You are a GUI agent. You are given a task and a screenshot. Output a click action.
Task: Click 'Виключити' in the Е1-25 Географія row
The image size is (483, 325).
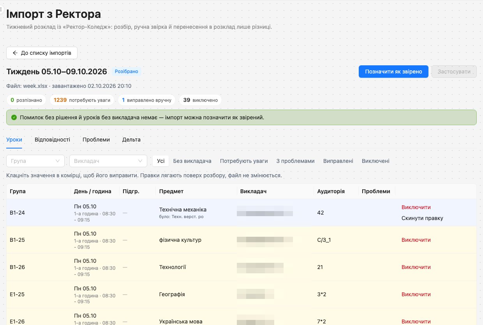(416, 294)
